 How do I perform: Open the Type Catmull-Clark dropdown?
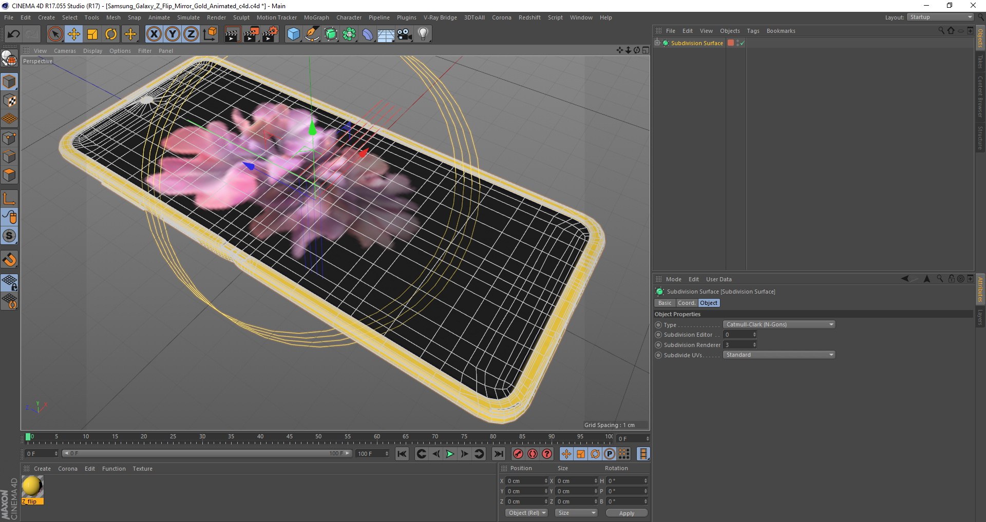tap(779, 324)
